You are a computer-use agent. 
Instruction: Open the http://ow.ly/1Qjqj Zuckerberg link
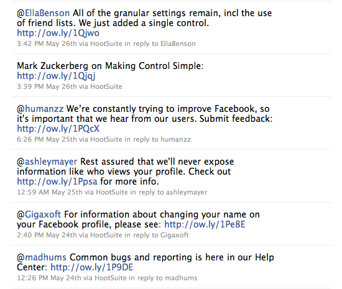56,76
